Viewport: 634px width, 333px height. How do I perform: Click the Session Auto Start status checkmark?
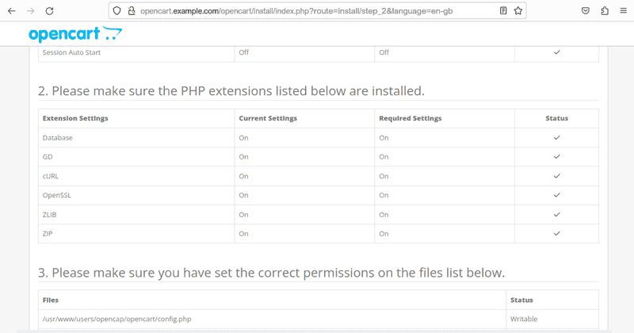[557, 52]
